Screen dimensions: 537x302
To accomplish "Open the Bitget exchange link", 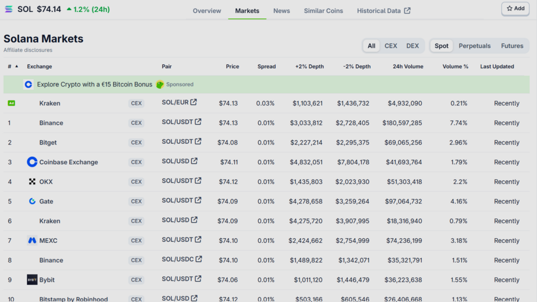I will click(48, 143).
